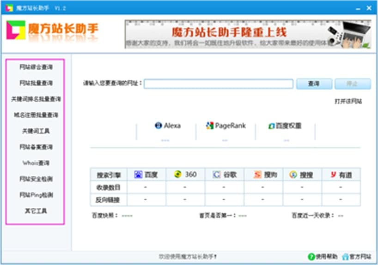Select 其它工具 in sidebar
Viewport: 378px width, 265px height.
pos(36,211)
